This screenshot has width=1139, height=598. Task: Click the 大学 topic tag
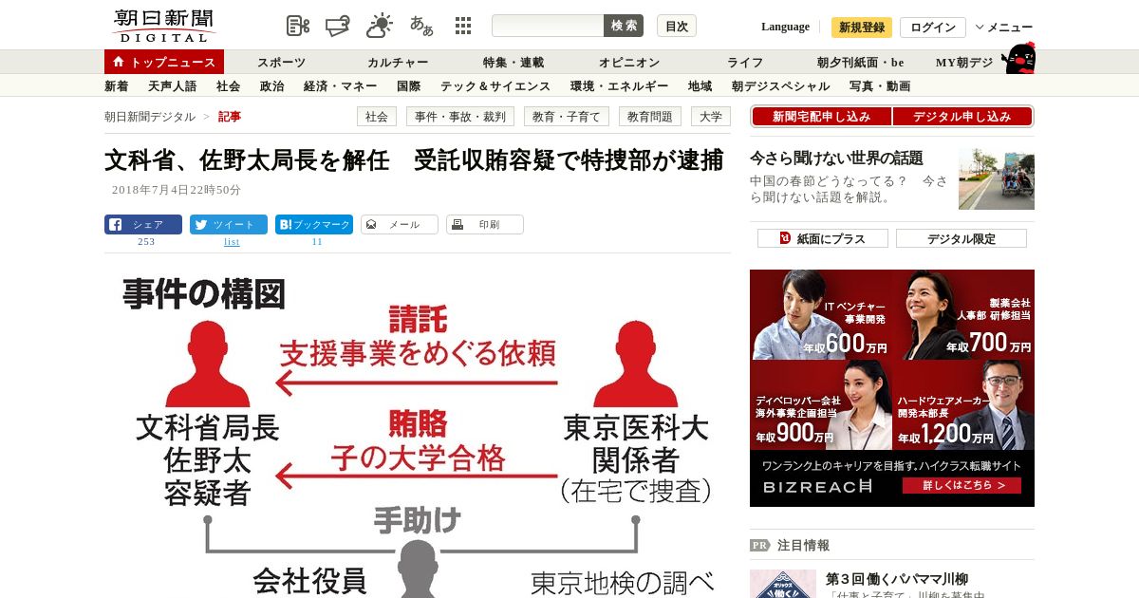[711, 117]
